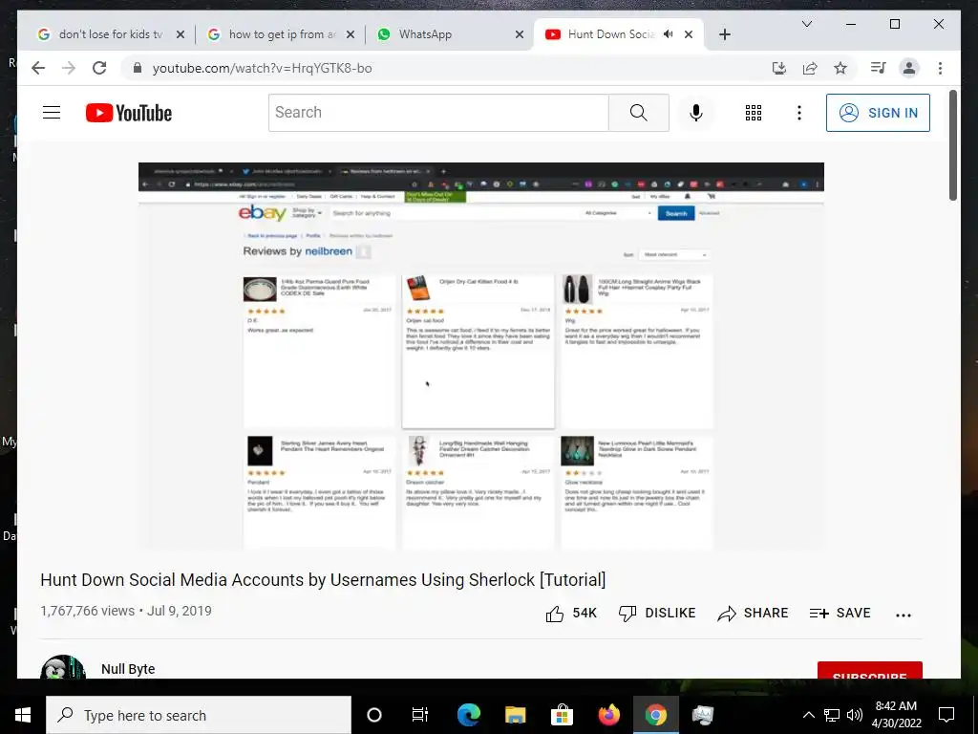The image size is (978, 734).
Task: Click the SIGN IN button
Action: point(878,113)
